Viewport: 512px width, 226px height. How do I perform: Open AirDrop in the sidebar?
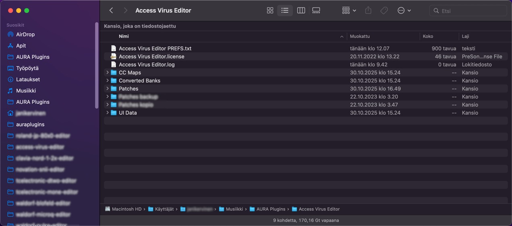pos(25,35)
